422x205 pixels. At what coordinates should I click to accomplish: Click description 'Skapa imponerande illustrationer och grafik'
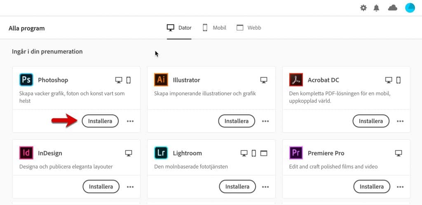pos(205,94)
